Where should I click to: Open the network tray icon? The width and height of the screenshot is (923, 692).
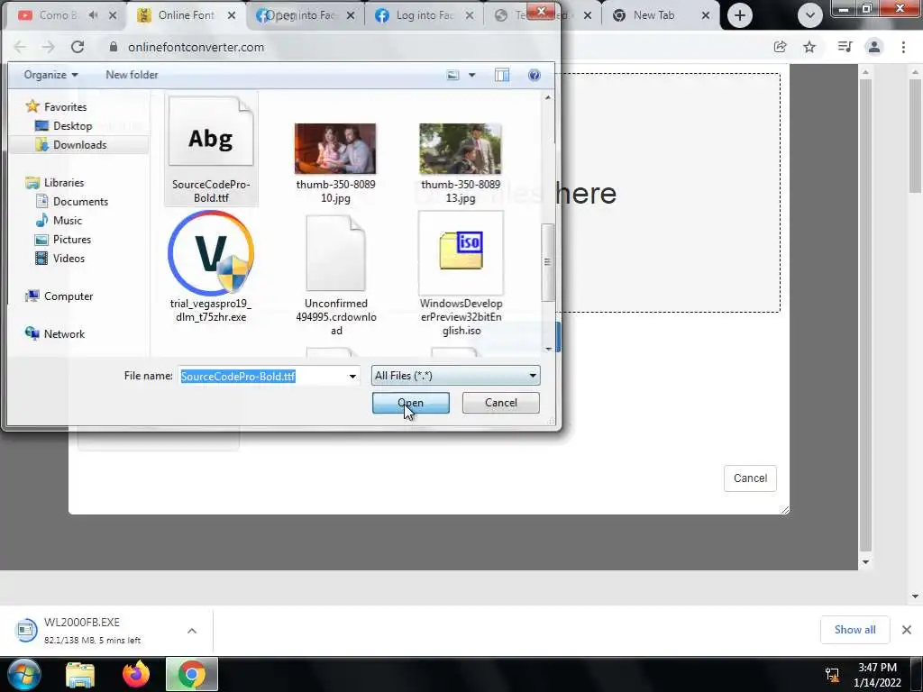point(832,675)
